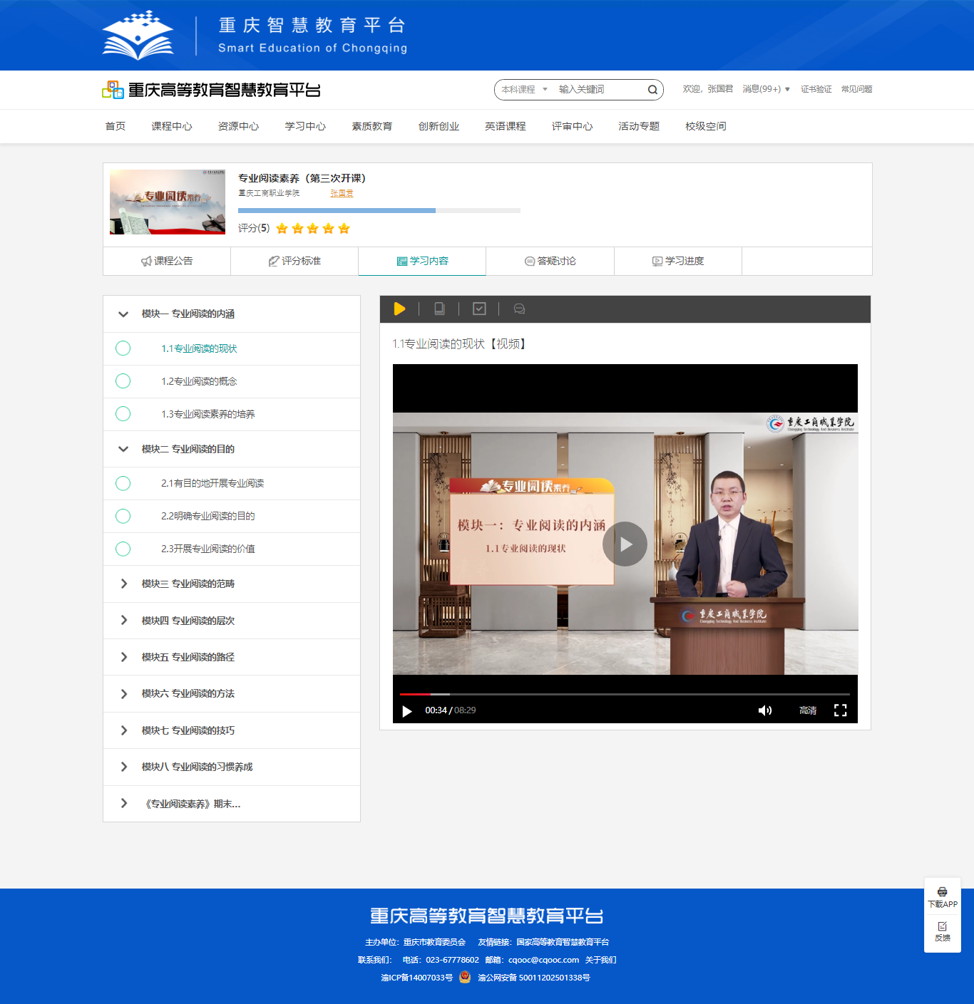Enter fullscreen video mode

click(840, 710)
